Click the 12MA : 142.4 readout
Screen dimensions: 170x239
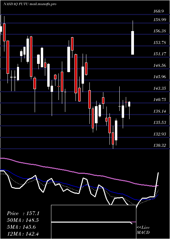point(23,234)
